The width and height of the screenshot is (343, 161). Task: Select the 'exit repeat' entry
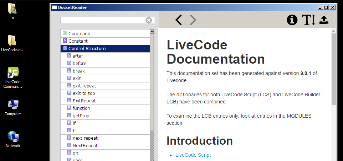84,86
